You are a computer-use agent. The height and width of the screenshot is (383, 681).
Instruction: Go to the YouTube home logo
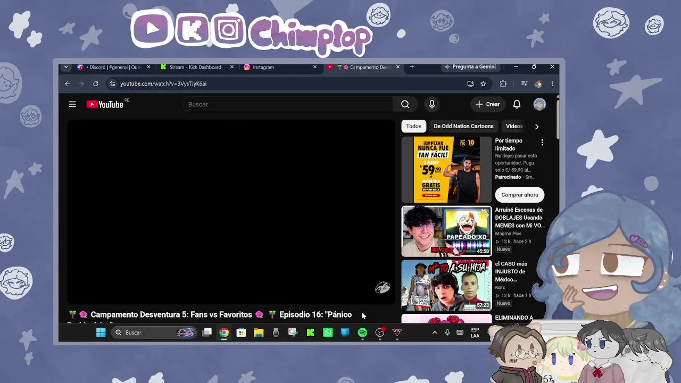pyautogui.click(x=105, y=104)
